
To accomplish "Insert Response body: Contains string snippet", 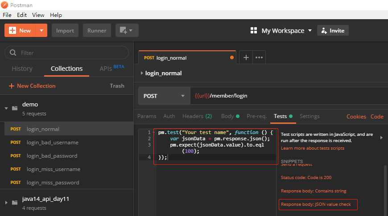I will (314, 191).
